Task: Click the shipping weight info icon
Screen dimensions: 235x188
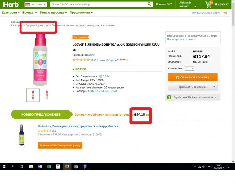Action: pos(101,76)
